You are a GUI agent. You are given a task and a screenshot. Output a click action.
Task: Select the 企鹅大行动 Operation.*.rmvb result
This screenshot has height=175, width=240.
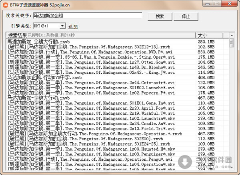[x=95, y=134]
